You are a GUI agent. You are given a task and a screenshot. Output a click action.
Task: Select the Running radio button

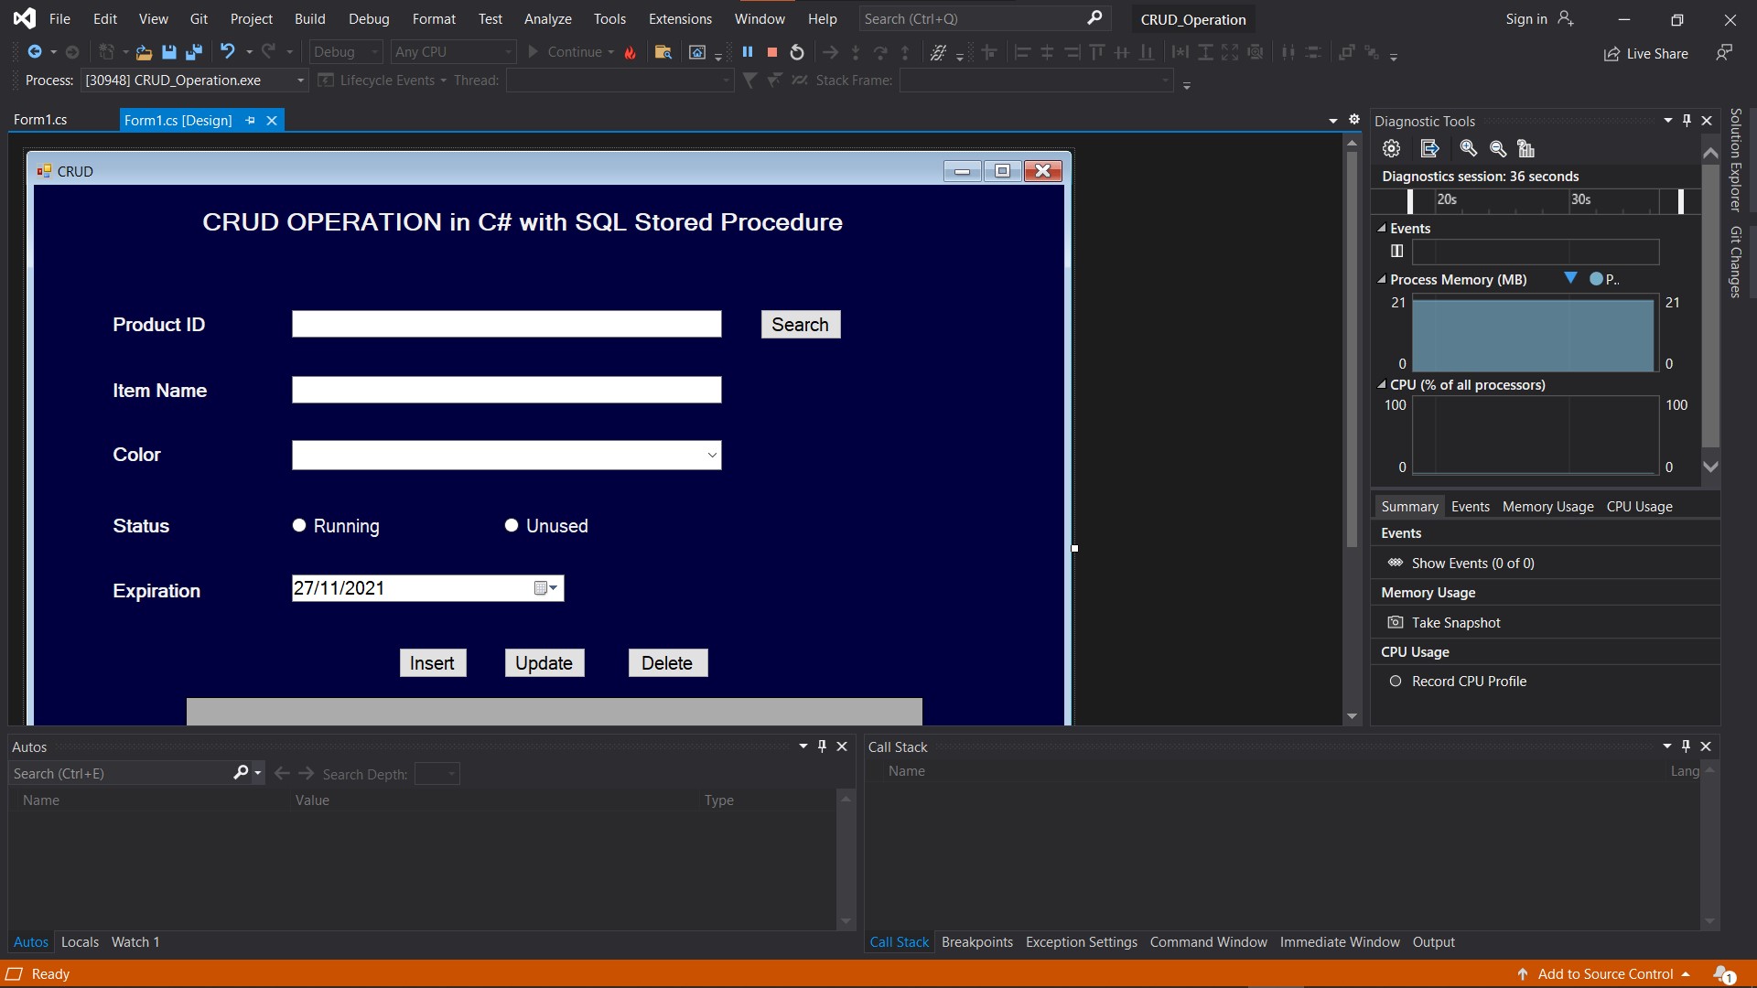(299, 525)
